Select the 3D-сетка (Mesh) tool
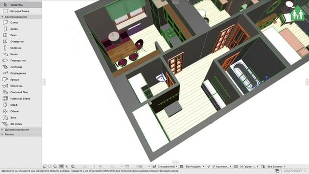 (21, 124)
